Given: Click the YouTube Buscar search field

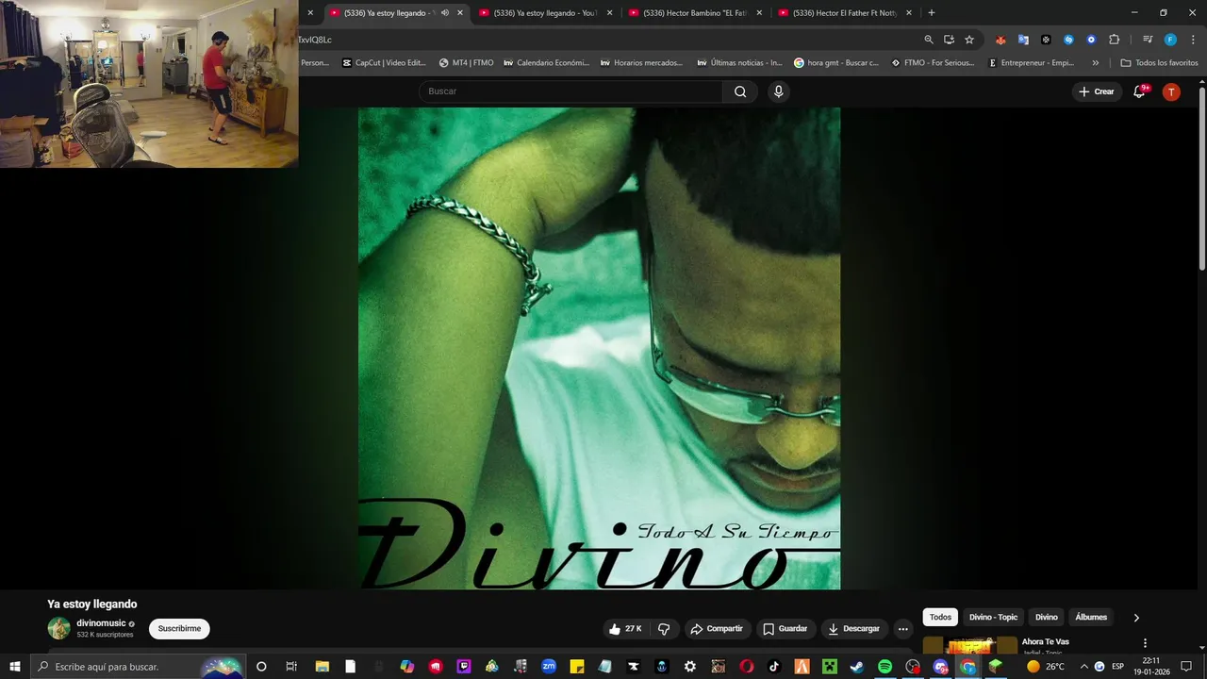Looking at the screenshot, I should [570, 91].
